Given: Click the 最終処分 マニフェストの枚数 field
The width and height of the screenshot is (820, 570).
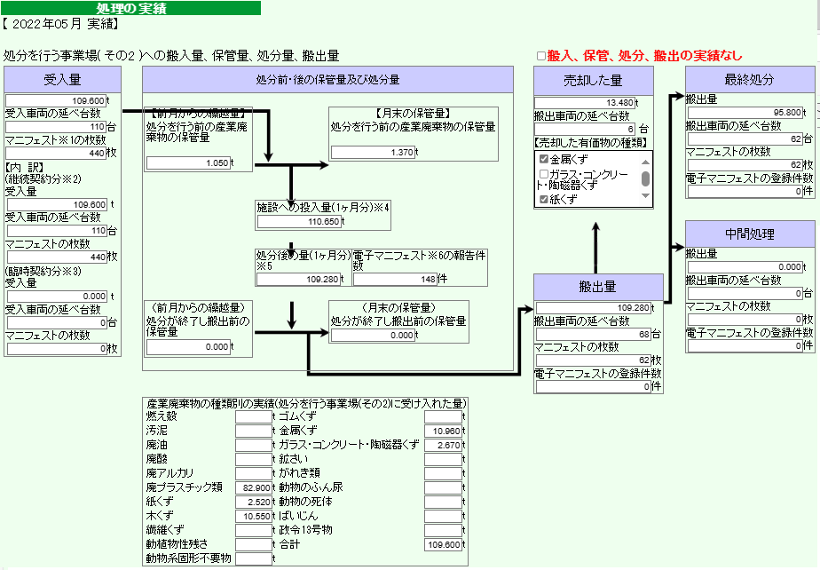Looking at the screenshot, I should click(745, 165).
